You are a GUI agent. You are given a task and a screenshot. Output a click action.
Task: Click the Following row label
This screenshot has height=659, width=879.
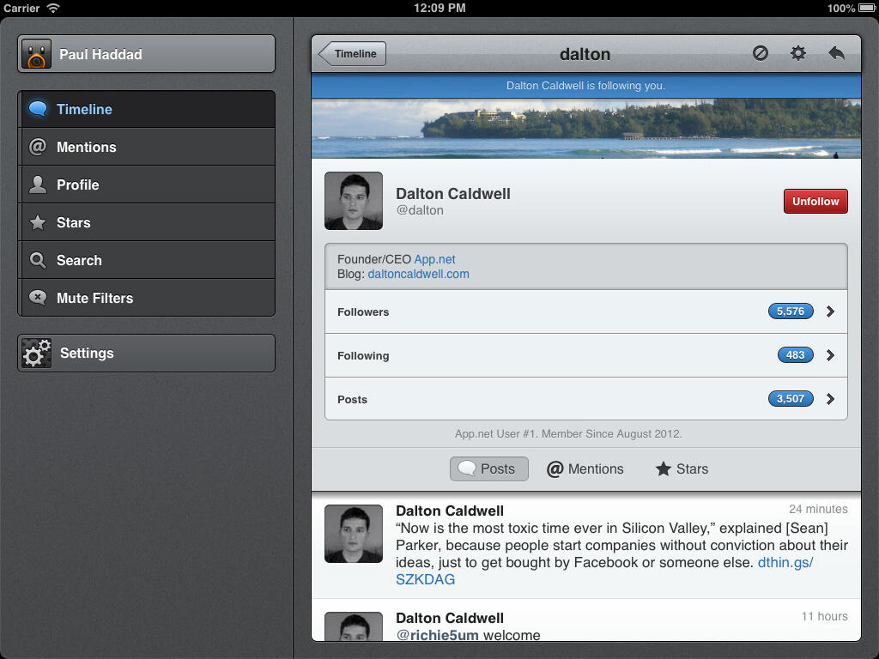363,356
